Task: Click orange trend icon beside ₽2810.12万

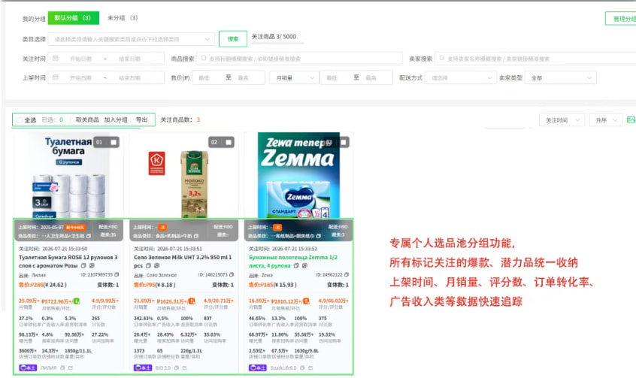Action: pos(306,301)
